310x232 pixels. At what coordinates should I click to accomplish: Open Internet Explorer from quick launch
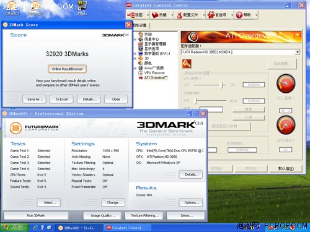tap(36, 228)
